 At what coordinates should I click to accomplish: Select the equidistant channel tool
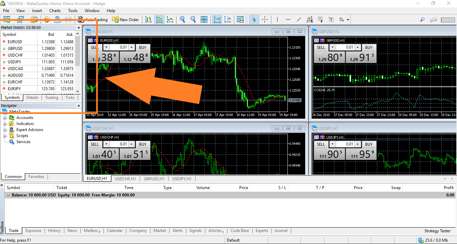coord(310,19)
